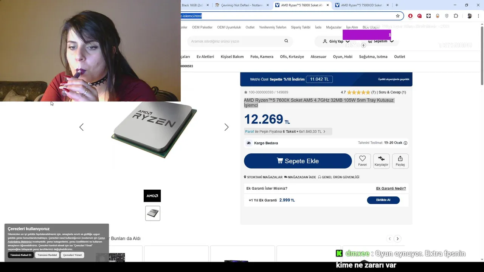This screenshot has height=272, width=484.
Task: Click the user icon beside Giriş Yap
Action: [325, 41]
